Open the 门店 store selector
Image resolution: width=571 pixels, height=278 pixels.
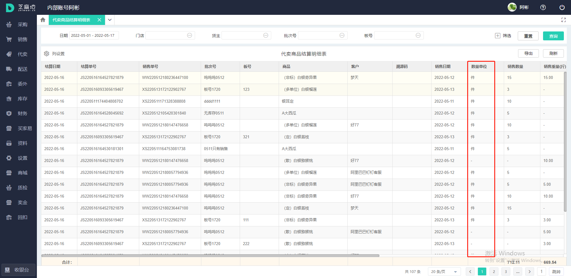click(x=170, y=35)
